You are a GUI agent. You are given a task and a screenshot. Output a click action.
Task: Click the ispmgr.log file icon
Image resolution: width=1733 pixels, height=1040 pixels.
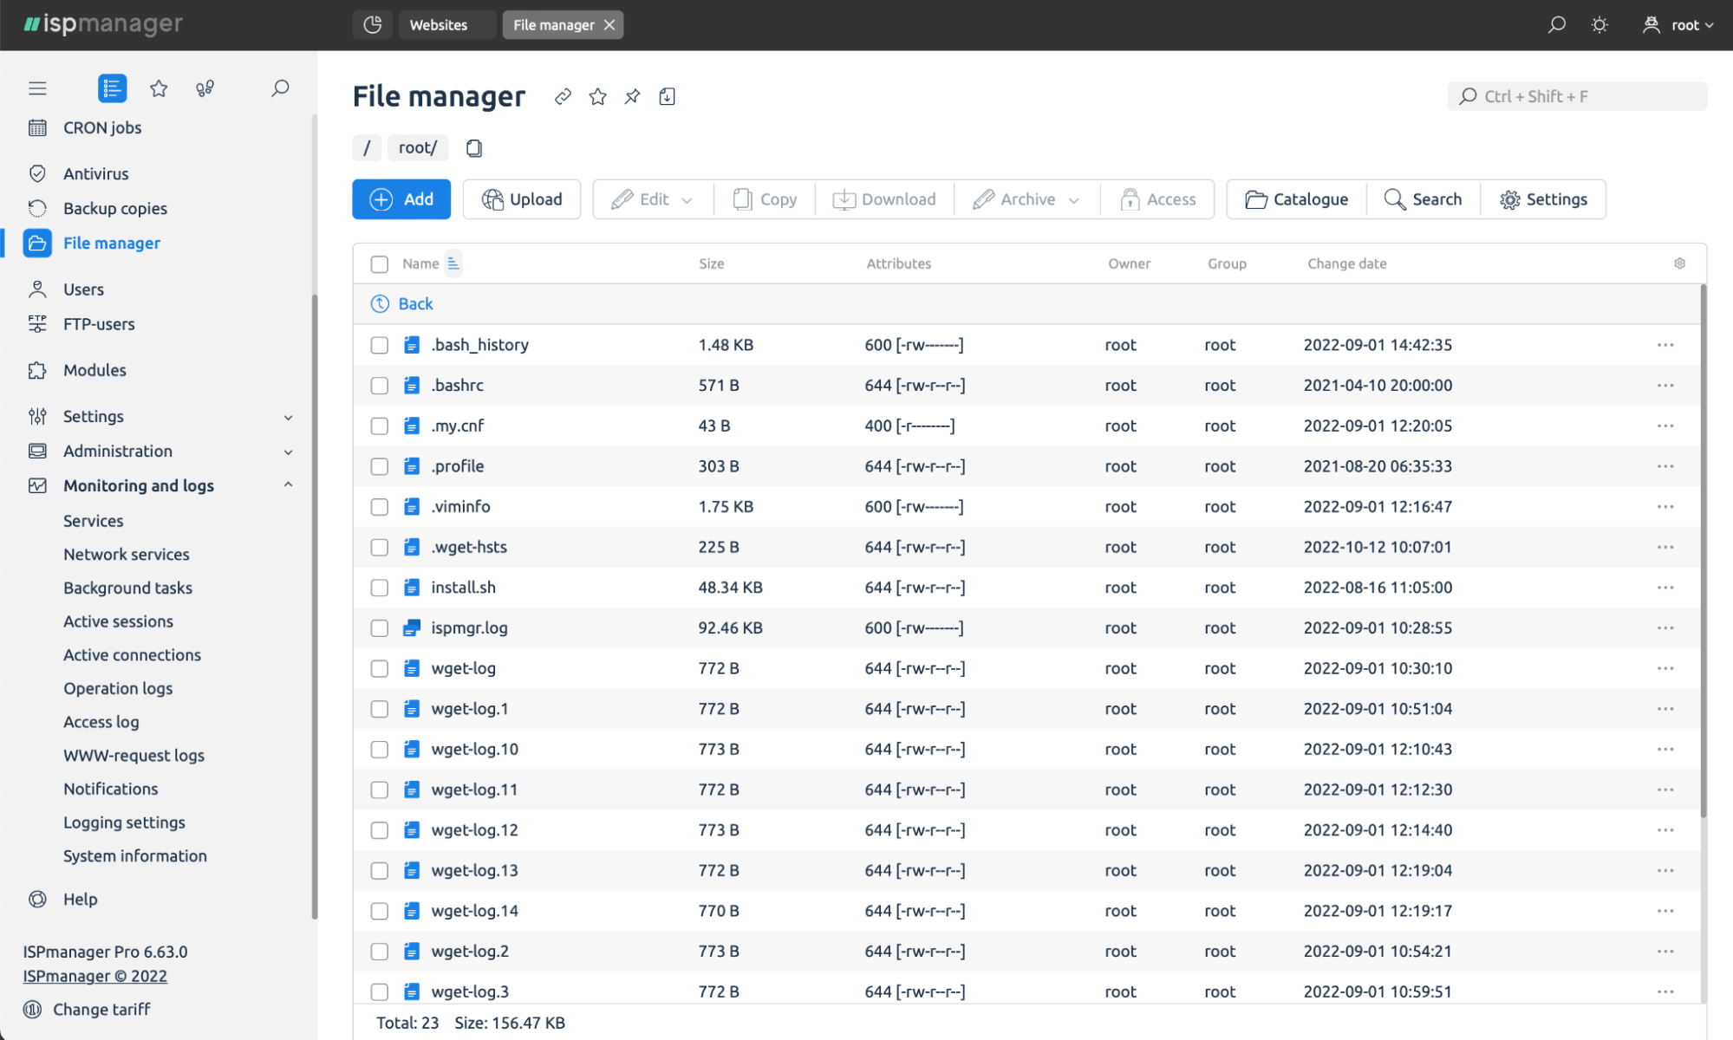click(412, 627)
